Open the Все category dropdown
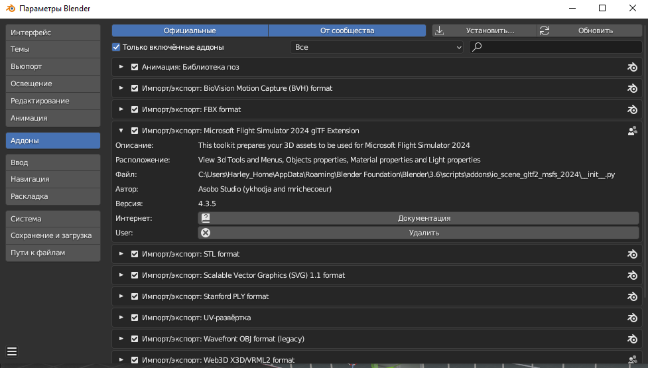The height and width of the screenshot is (368, 648). tap(377, 47)
